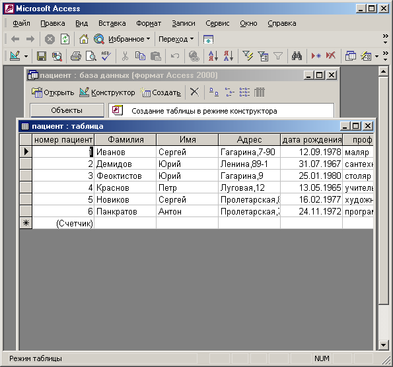Sort ascending with the А-Я icon

click(213, 56)
